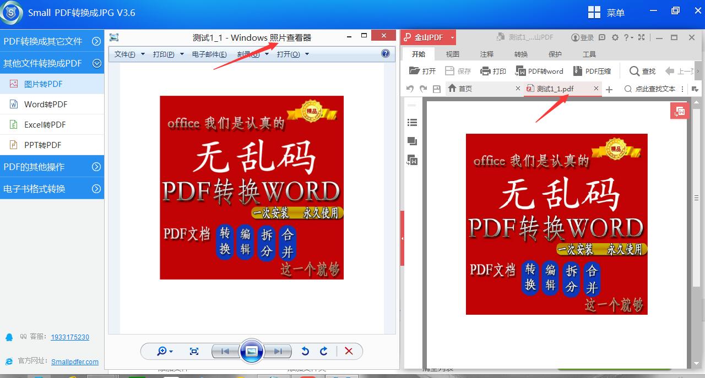The image size is (705, 378).
Task: Open feedback chat icon in 金山PDF
Action: pos(602,37)
